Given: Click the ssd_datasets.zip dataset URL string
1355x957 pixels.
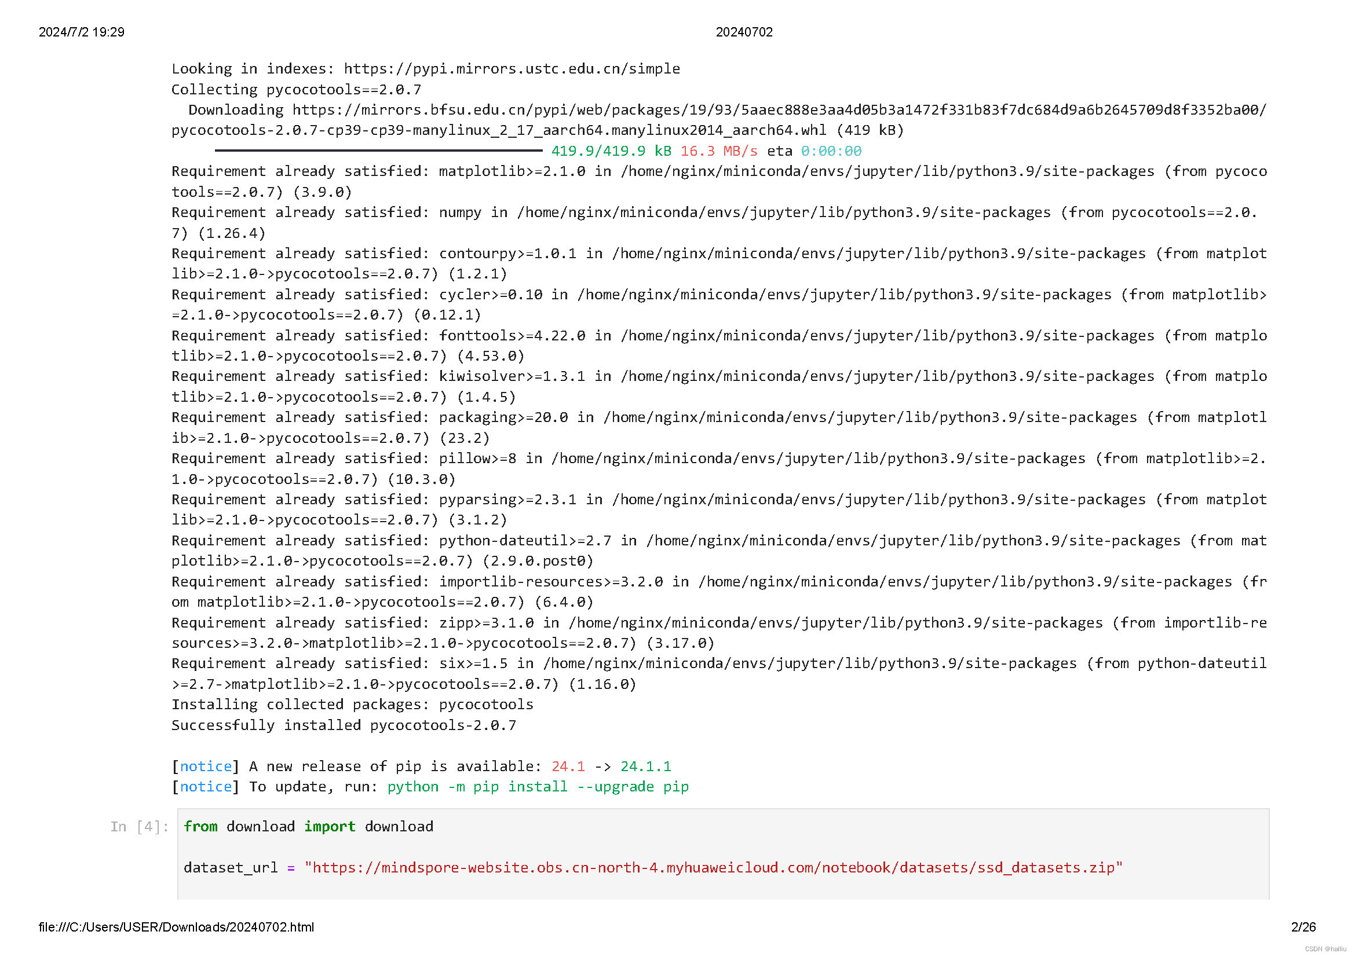Looking at the screenshot, I should coord(713,868).
